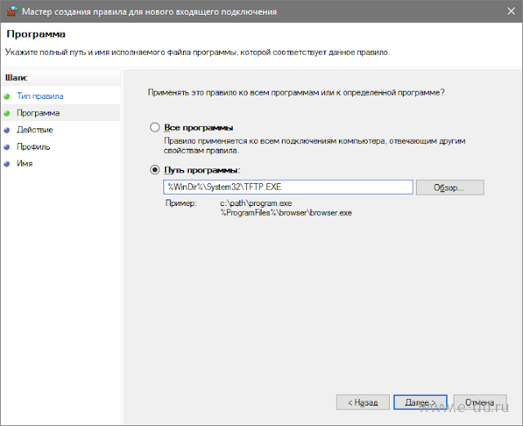Click green bullet next to Программа step

click(7, 113)
